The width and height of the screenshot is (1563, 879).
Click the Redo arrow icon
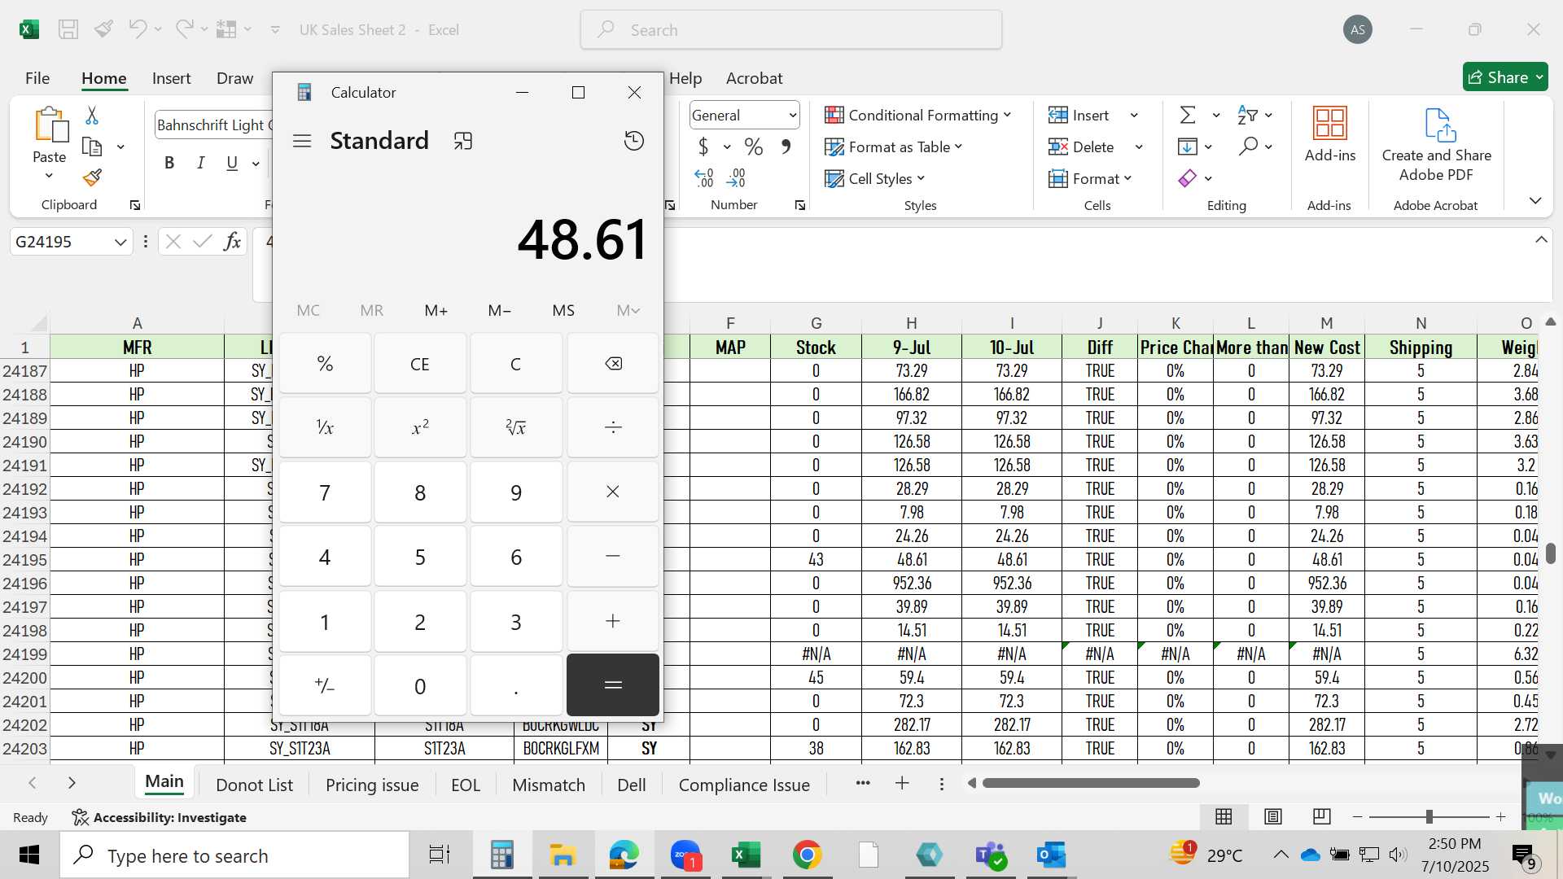tap(185, 29)
